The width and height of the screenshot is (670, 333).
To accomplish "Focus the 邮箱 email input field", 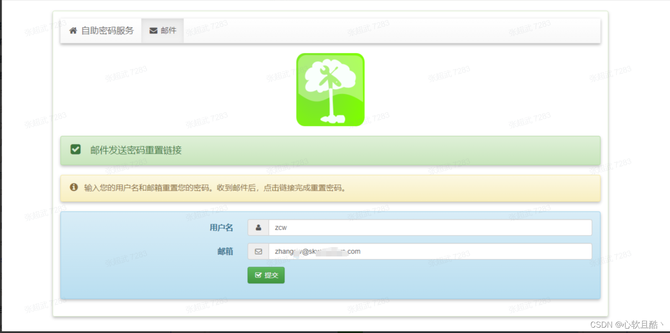I will [468, 252].
